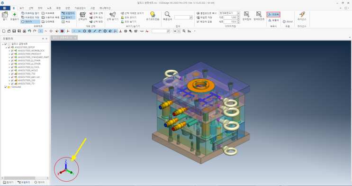352x186 pixels.
Task: Uncheck the AN0537000_B_OTHER checkbox
Action: (x=12, y=61)
